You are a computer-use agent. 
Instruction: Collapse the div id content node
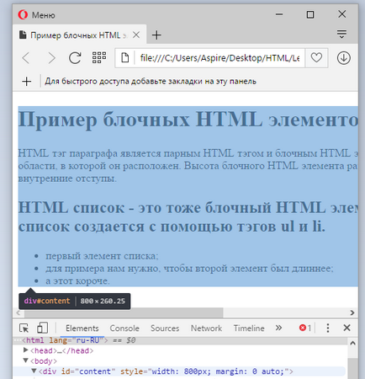click(x=34, y=371)
